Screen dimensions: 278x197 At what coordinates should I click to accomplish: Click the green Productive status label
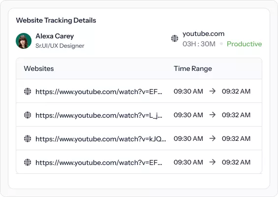245,44
